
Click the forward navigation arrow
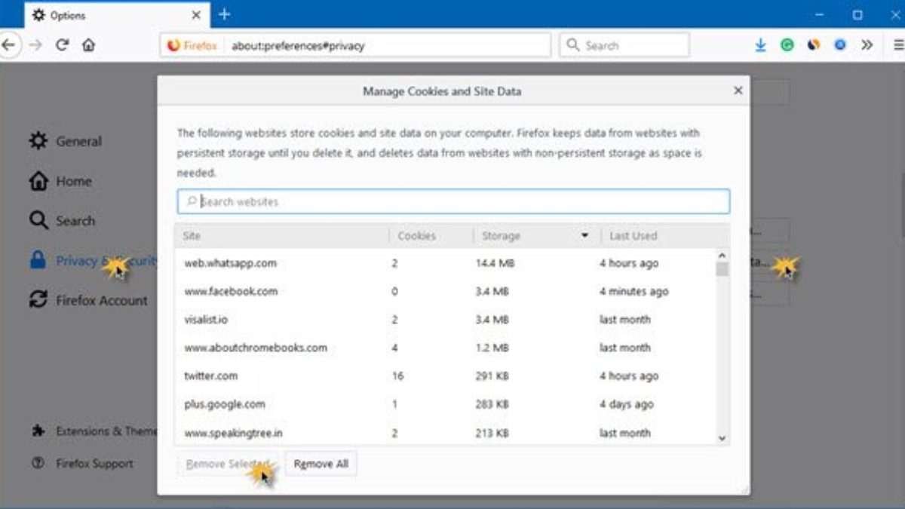[35, 44]
